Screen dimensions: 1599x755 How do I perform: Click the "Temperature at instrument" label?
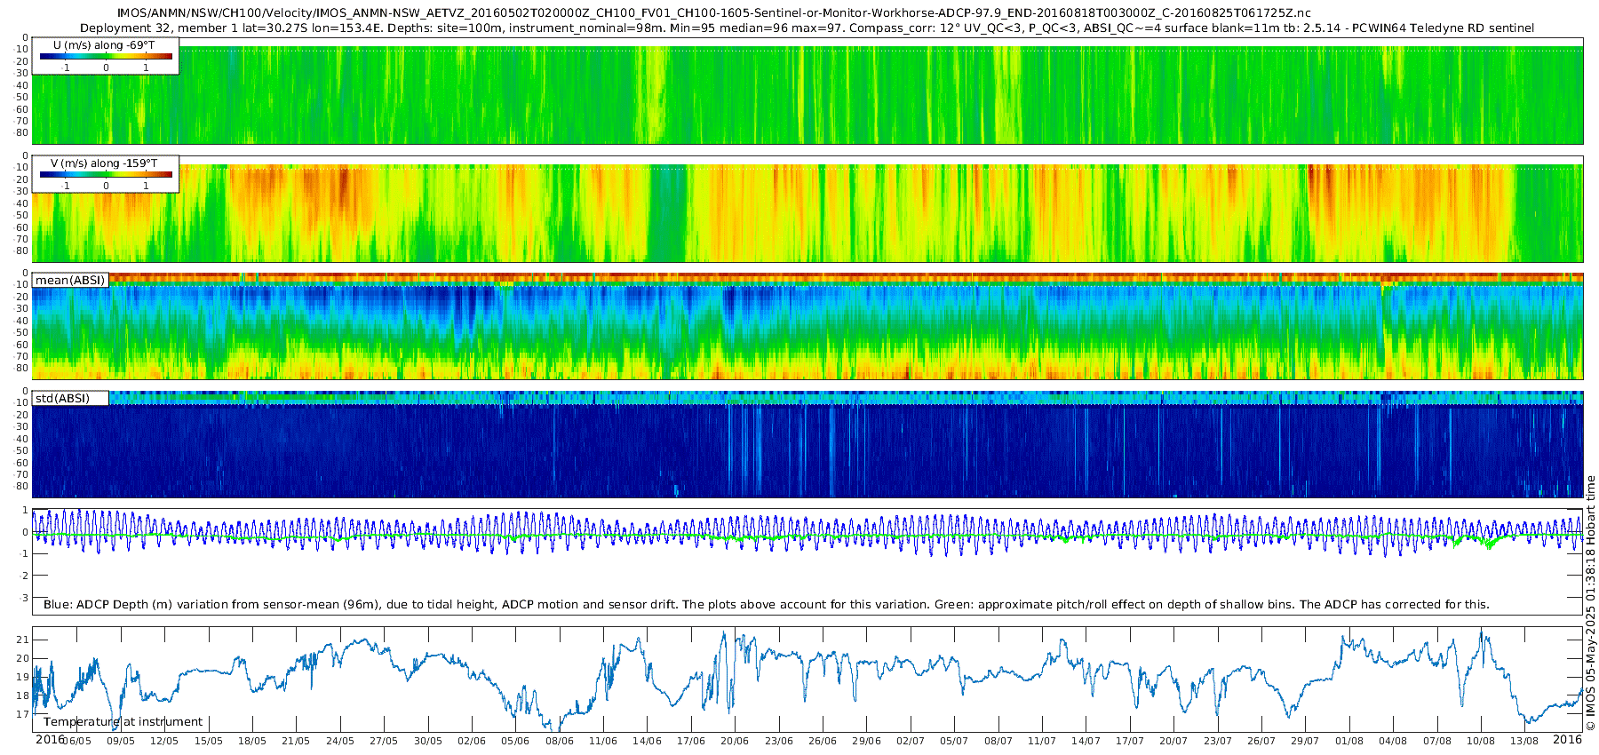click(123, 722)
